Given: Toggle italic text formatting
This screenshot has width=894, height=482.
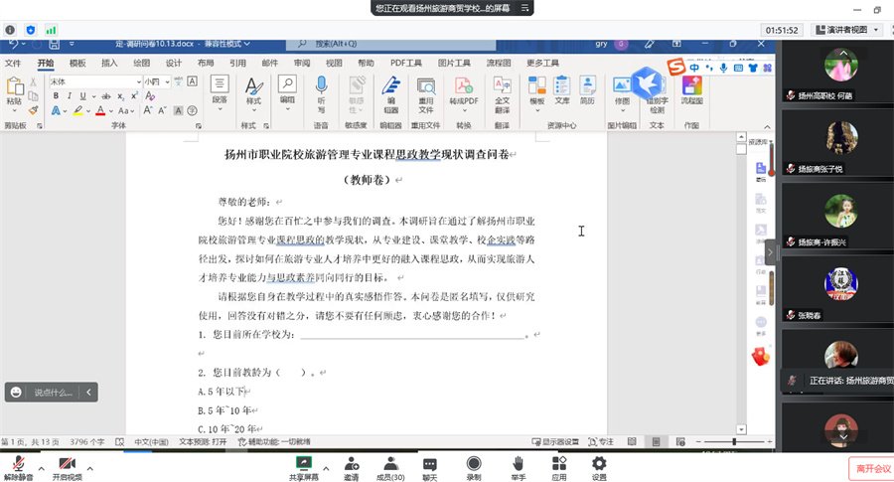Looking at the screenshot, I should (x=69, y=96).
